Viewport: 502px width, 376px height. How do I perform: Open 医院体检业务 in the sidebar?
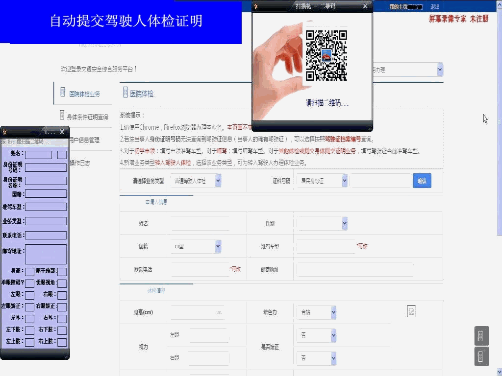(x=84, y=94)
